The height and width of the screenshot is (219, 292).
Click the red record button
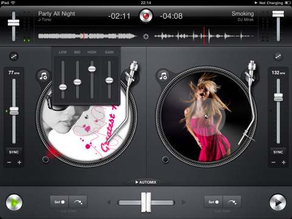pyautogui.click(x=146, y=16)
